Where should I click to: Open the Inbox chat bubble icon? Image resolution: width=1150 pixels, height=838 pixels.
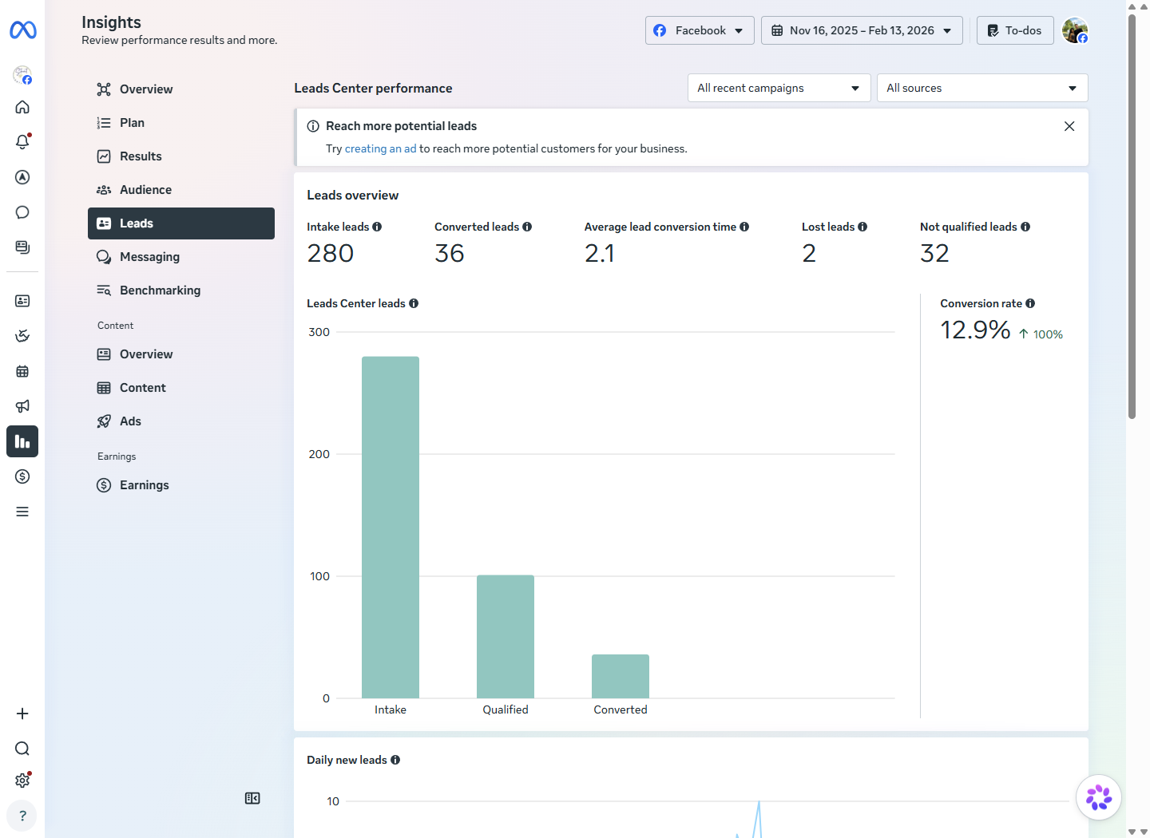[x=22, y=212]
